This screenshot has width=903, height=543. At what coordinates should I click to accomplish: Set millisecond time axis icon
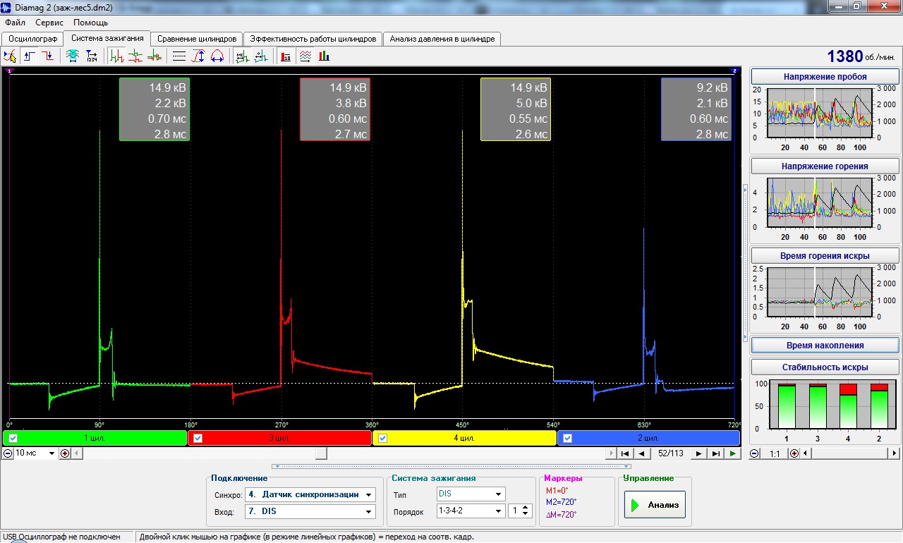tap(243, 56)
